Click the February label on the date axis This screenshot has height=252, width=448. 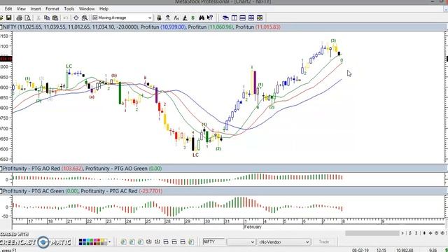click(253, 227)
